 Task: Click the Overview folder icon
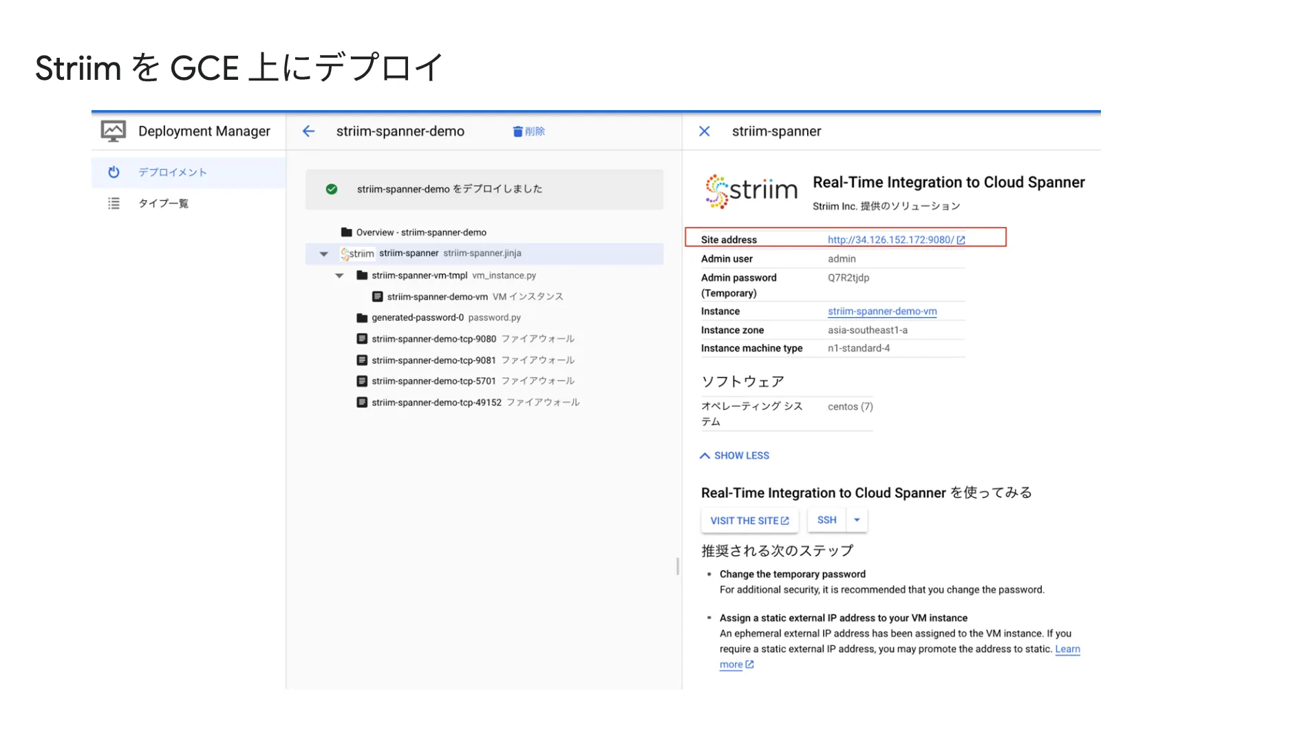pos(347,233)
